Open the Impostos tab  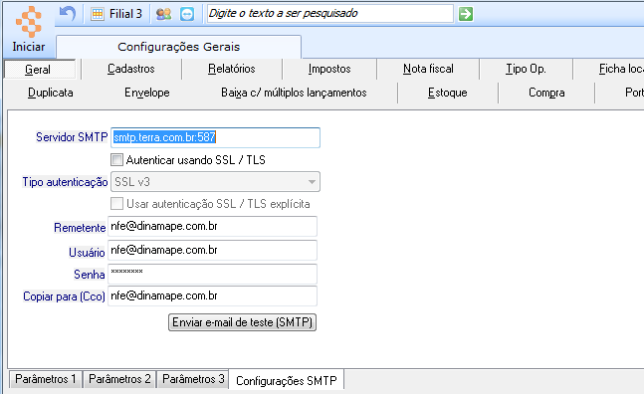point(329,69)
